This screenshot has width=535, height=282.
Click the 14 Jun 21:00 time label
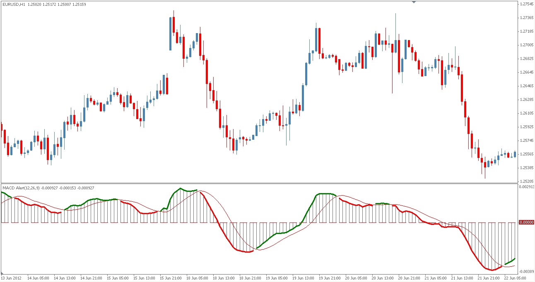pos(92,278)
